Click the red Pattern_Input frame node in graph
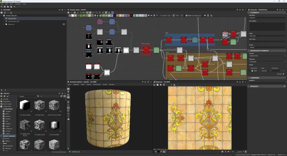 (146, 50)
